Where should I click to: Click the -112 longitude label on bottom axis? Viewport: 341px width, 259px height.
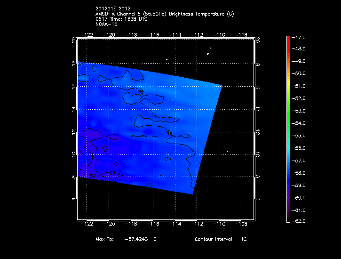pos(197,225)
